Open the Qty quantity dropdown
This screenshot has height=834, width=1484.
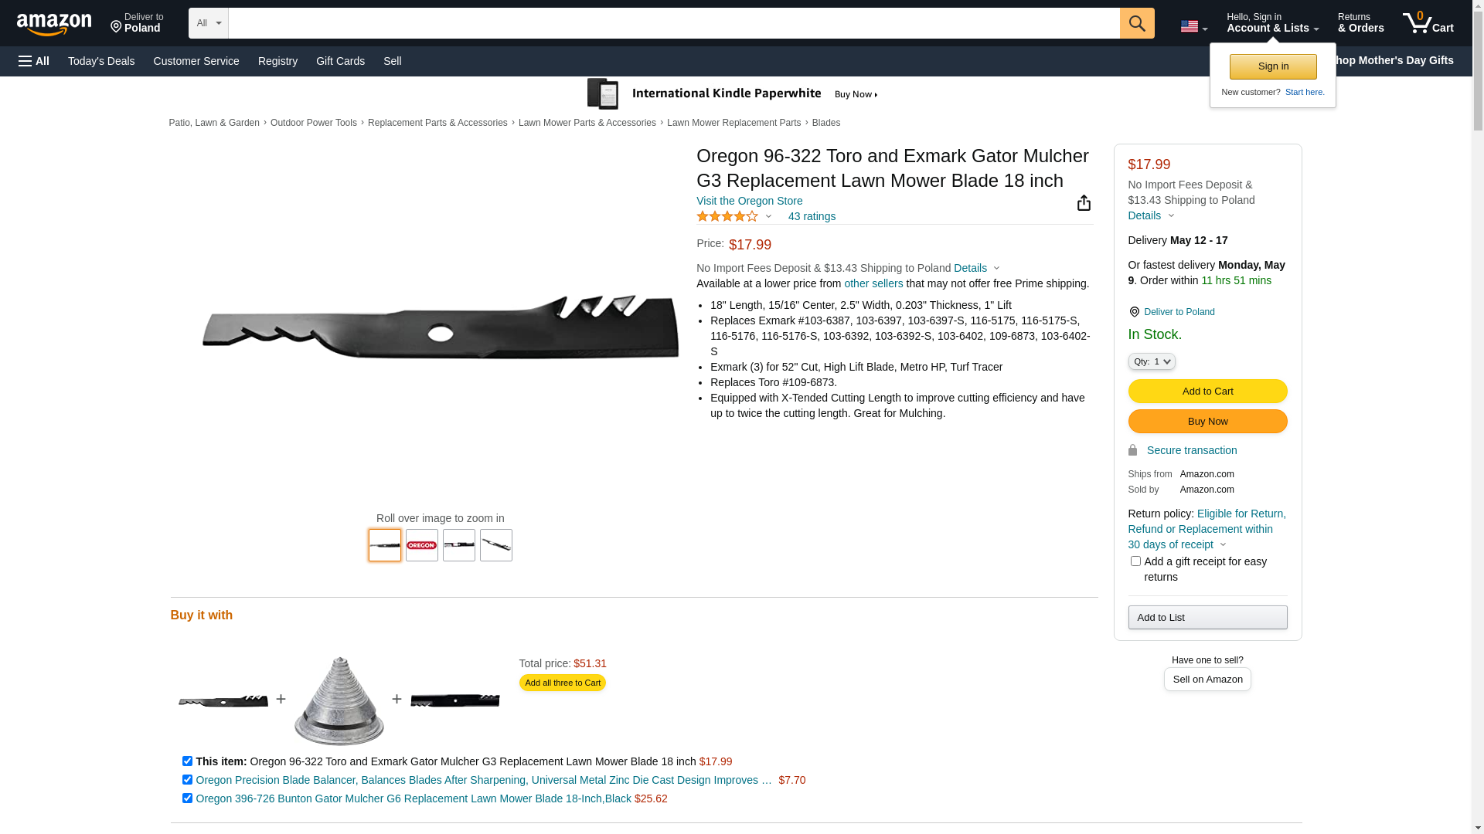(x=1152, y=361)
